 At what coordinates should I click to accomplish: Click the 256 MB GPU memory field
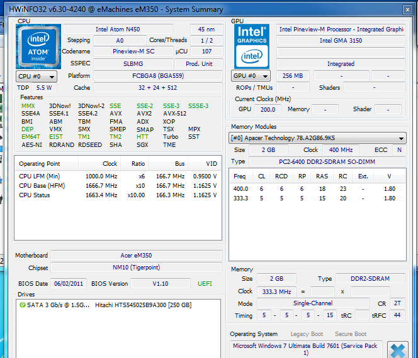pyautogui.click(x=293, y=76)
